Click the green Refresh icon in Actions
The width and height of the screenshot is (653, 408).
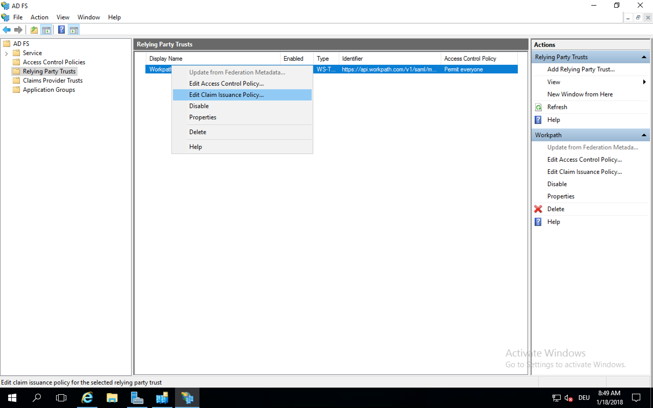538,107
